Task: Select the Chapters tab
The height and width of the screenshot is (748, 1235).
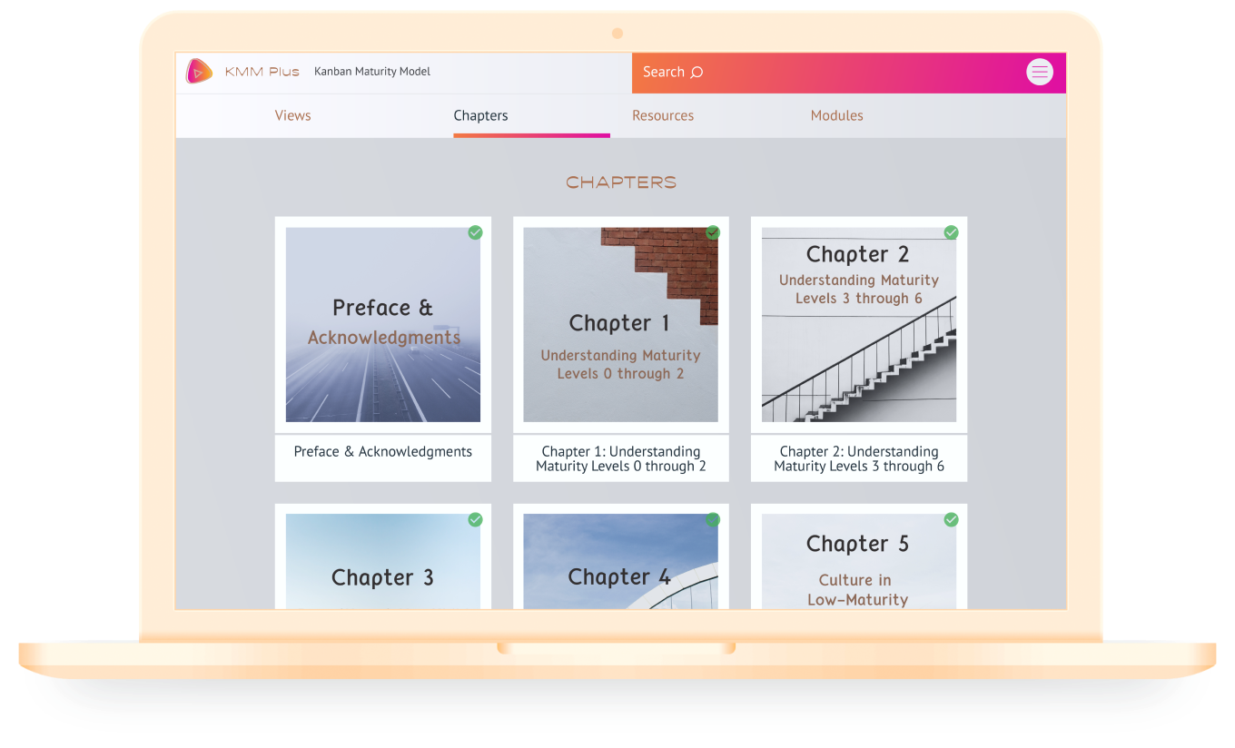Action: click(480, 115)
